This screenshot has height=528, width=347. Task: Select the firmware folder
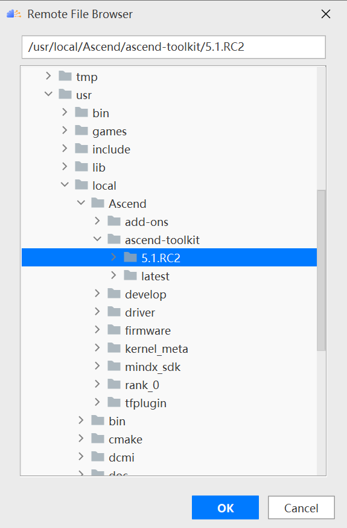tap(148, 330)
